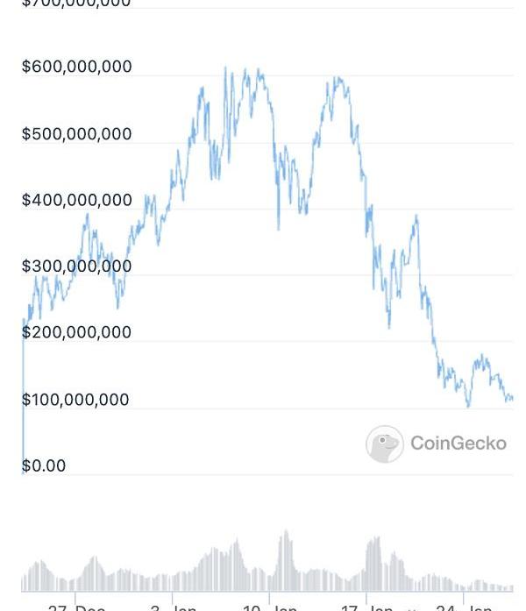Image resolution: width=526 pixels, height=611 pixels.
Task: Select the $300,000,000 axis label
Action: (77, 266)
